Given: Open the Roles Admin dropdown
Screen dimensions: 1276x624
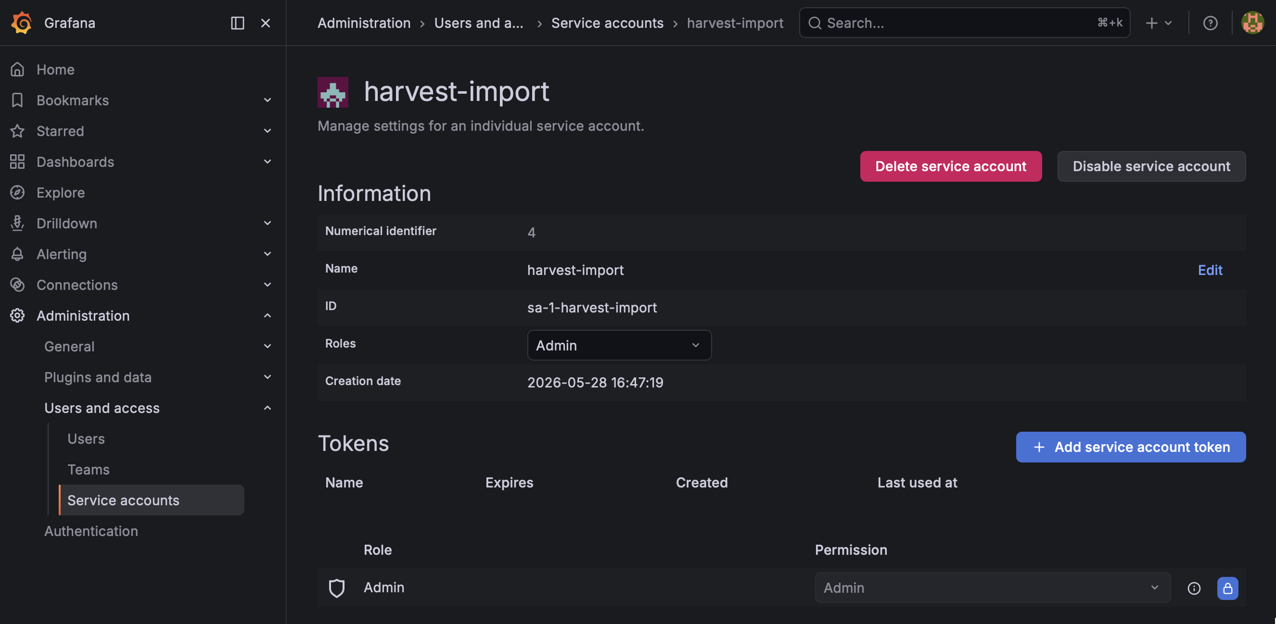Looking at the screenshot, I should [619, 345].
